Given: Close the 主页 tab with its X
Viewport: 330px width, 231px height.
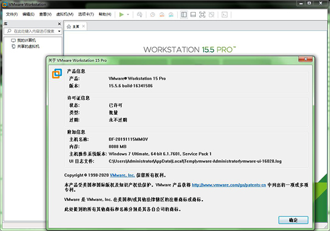Looking at the screenshot, I should click(x=84, y=26).
